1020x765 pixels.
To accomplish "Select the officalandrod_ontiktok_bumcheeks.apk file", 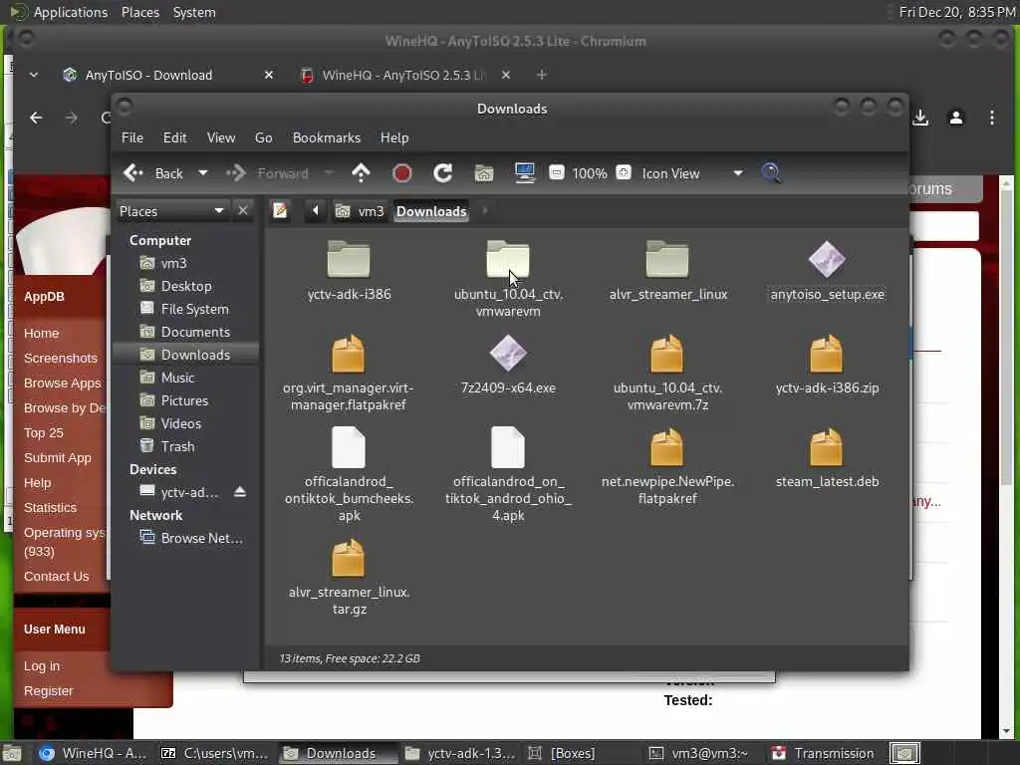I will tap(349, 475).
